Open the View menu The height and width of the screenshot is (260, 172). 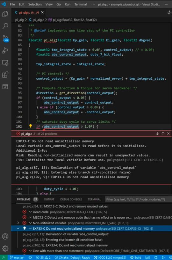coord(49,4)
